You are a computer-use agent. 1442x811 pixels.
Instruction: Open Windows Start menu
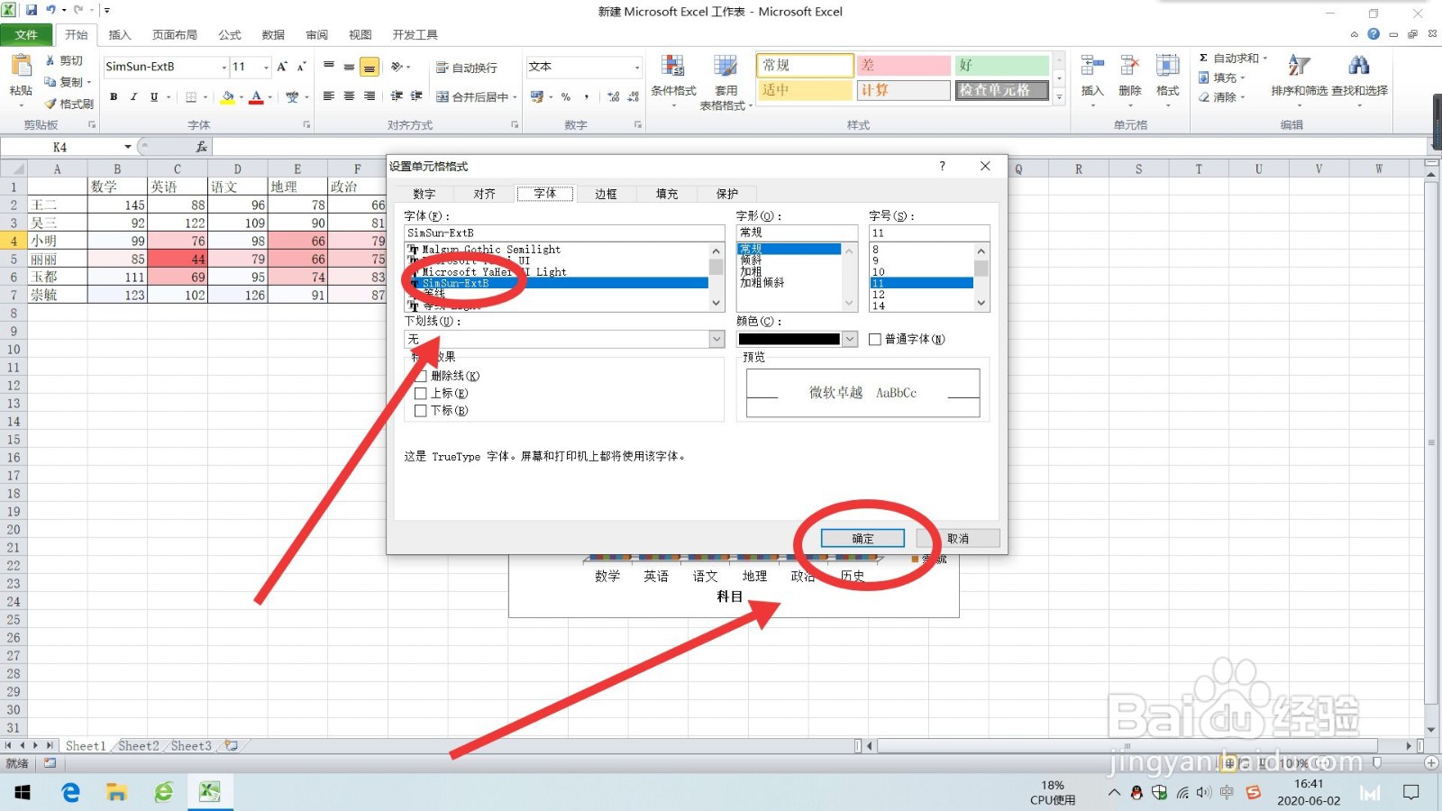pyautogui.click(x=23, y=792)
